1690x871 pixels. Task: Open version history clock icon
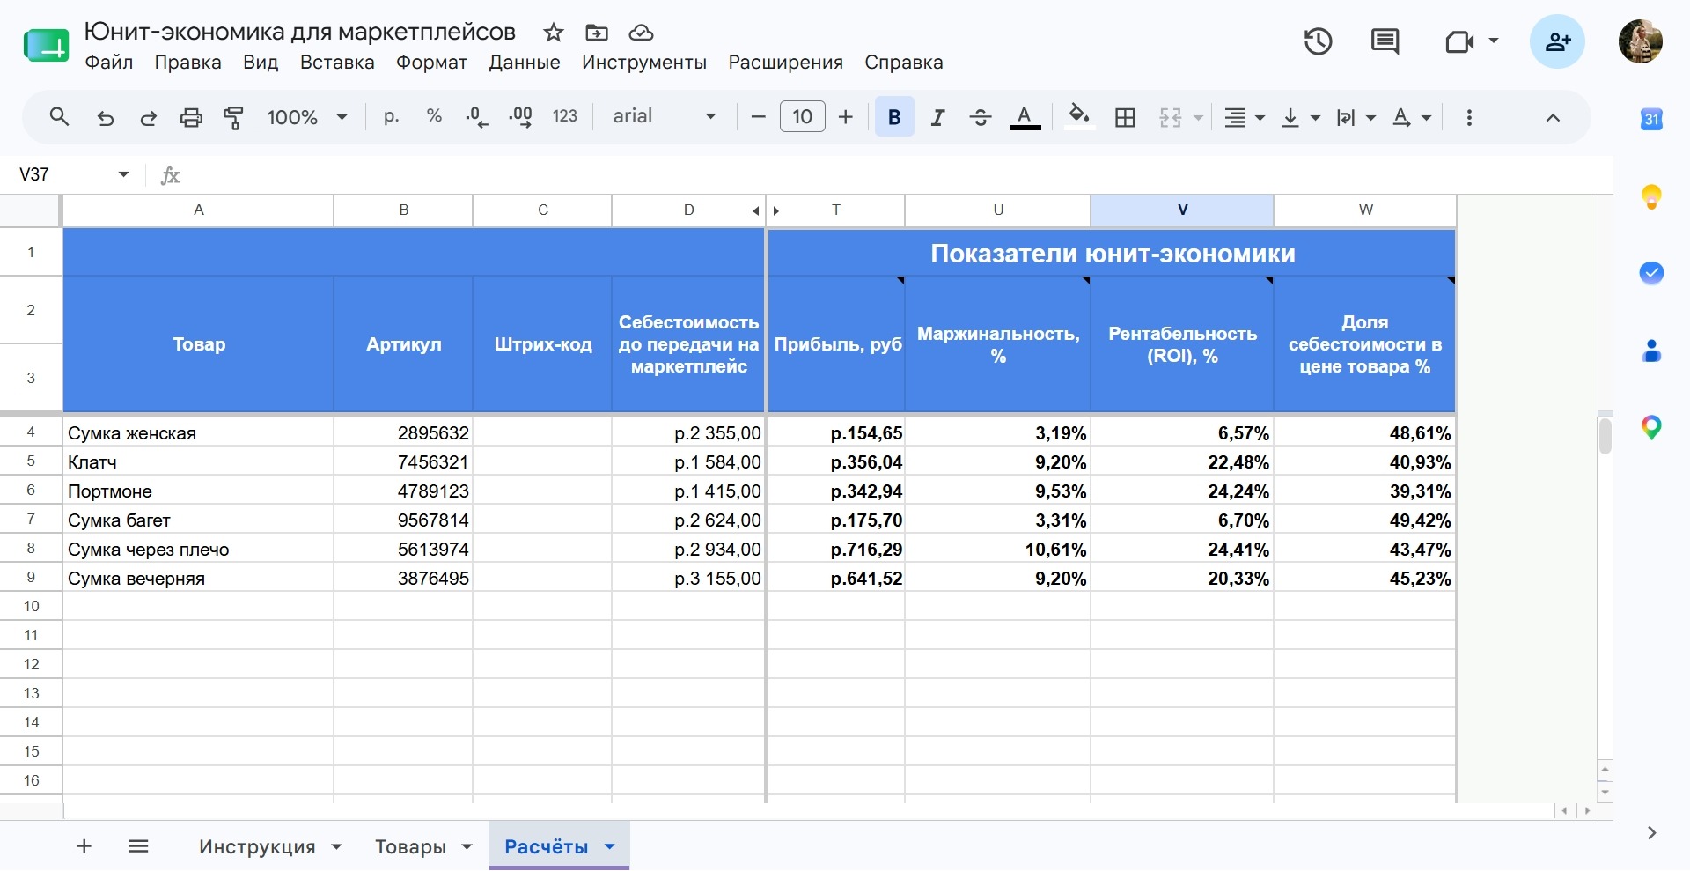(1318, 41)
